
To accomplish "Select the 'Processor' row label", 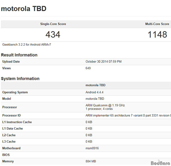I will (x=10, y=107).
